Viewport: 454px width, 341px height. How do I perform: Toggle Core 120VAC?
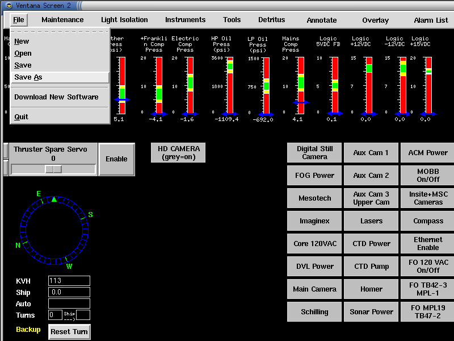[314, 244]
